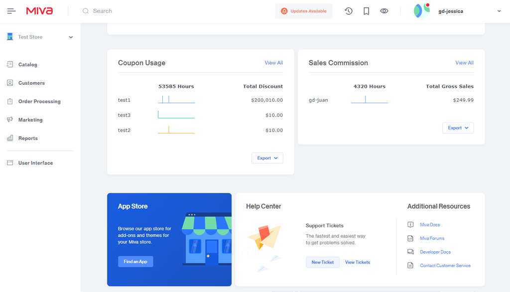510x292 pixels.
Task: Open the recent activity history icon
Action: coord(349,10)
